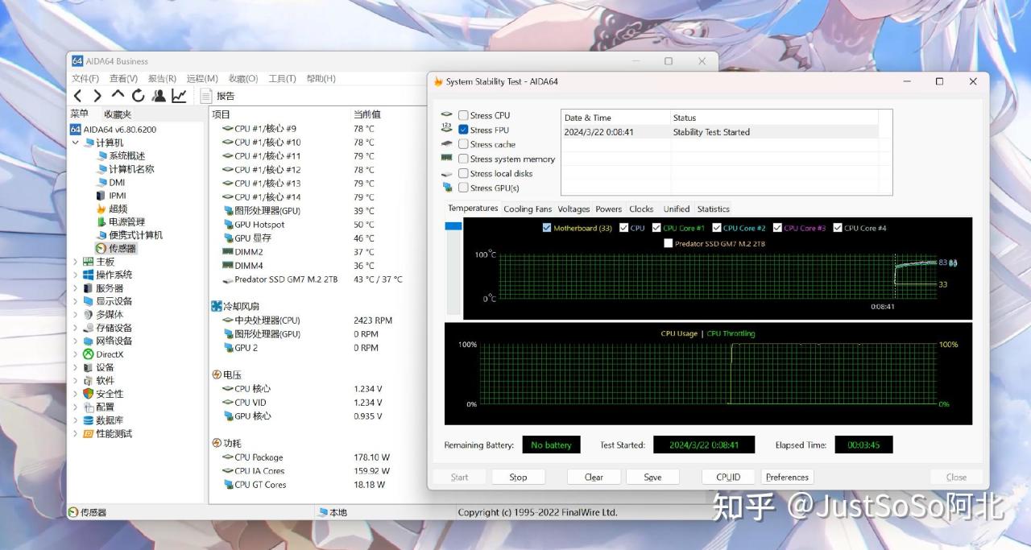Select the 服务器 server icon in the tree
Viewport: 1031px width, 550px height.
89,288
